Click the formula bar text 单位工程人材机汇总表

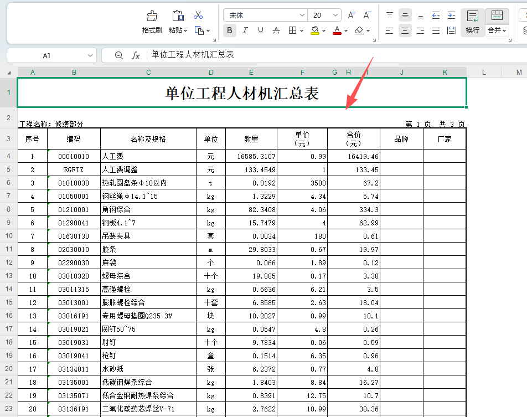(x=193, y=54)
